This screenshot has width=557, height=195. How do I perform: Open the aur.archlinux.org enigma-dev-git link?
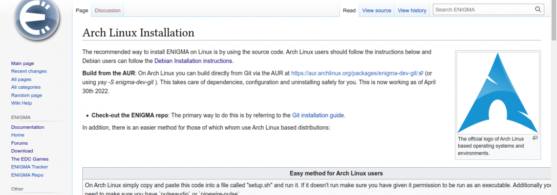click(357, 73)
